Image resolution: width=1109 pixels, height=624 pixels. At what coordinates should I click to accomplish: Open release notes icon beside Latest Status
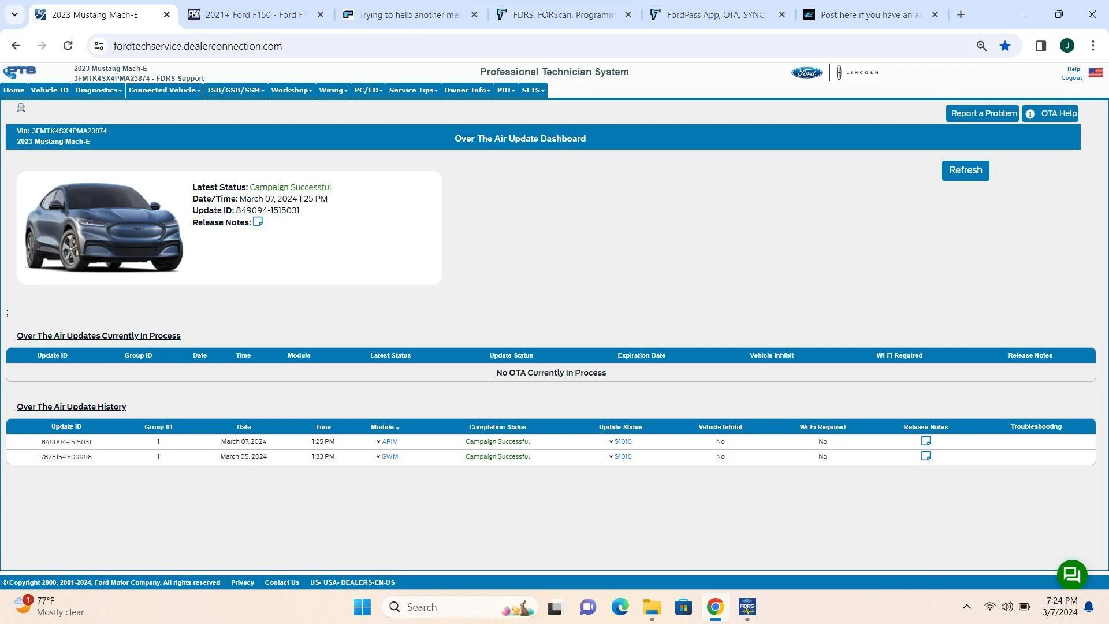point(258,222)
